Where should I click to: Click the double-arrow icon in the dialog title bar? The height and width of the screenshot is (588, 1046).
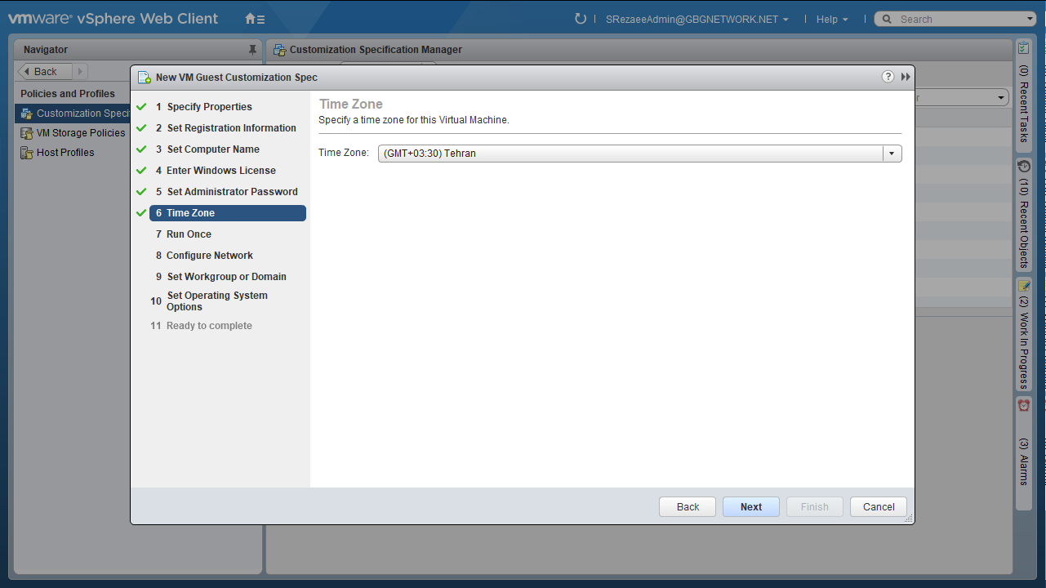[906, 77]
